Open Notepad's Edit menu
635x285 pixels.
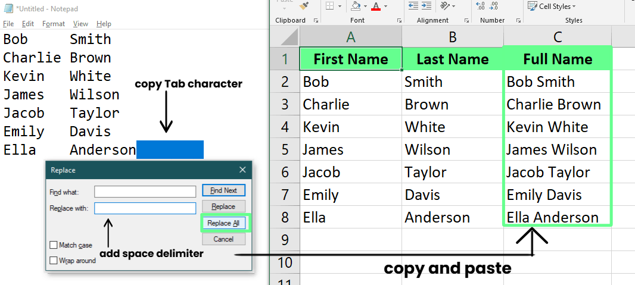(x=28, y=24)
